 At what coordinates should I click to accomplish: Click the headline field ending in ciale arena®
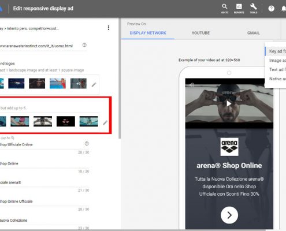coord(44,182)
